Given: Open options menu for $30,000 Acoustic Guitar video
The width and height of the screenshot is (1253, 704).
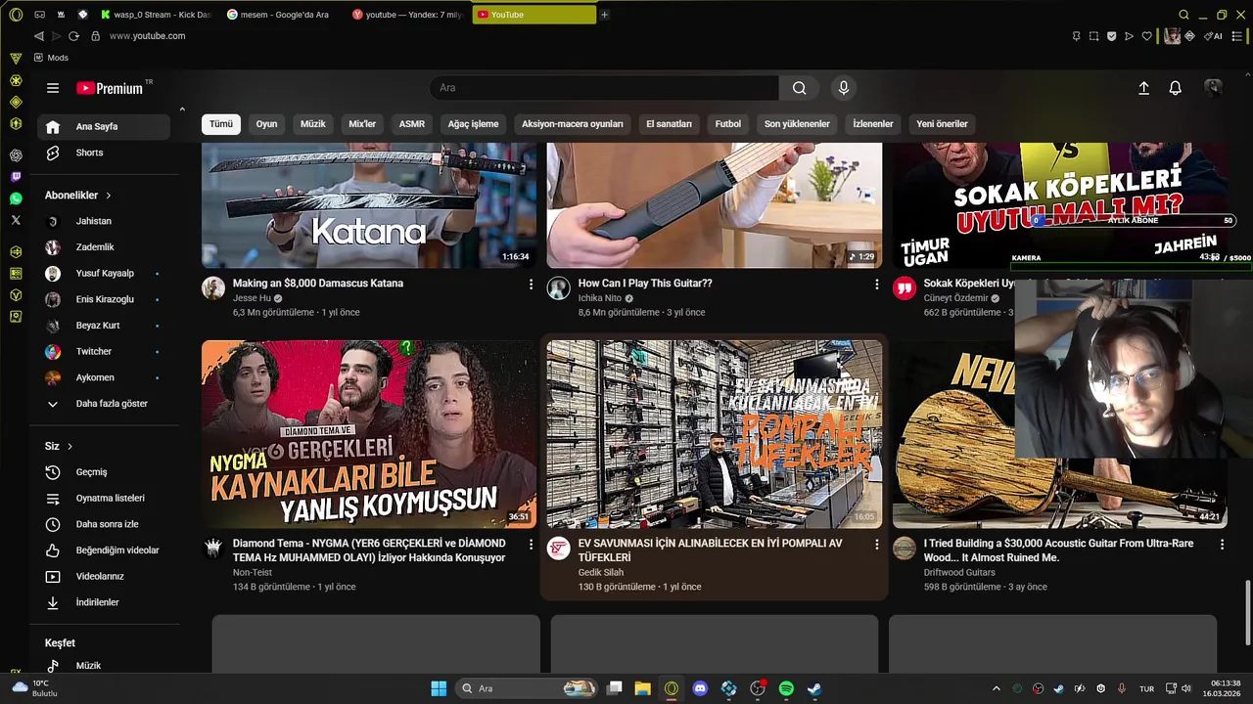Looking at the screenshot, I should pos(1222,545).
